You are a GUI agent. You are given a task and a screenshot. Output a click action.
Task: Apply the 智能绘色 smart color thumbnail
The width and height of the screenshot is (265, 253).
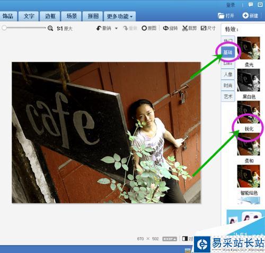[249, 176]
